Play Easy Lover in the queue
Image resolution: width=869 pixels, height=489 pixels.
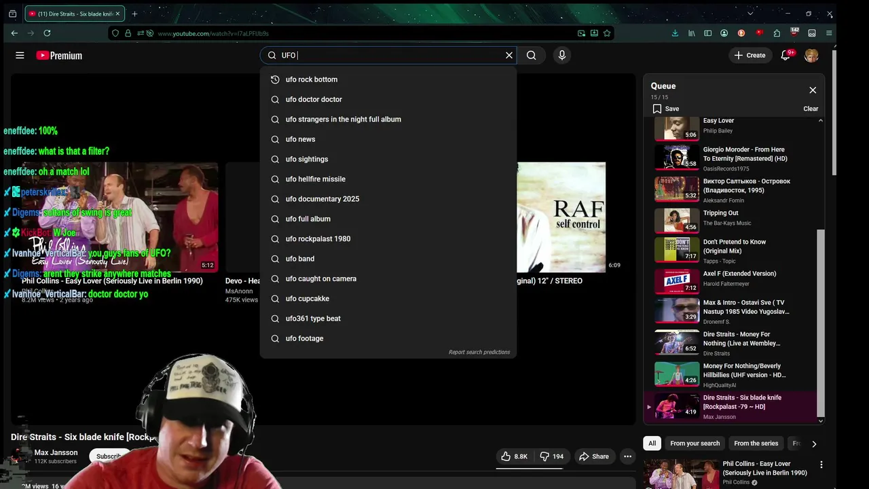click(x=731, y=127)
